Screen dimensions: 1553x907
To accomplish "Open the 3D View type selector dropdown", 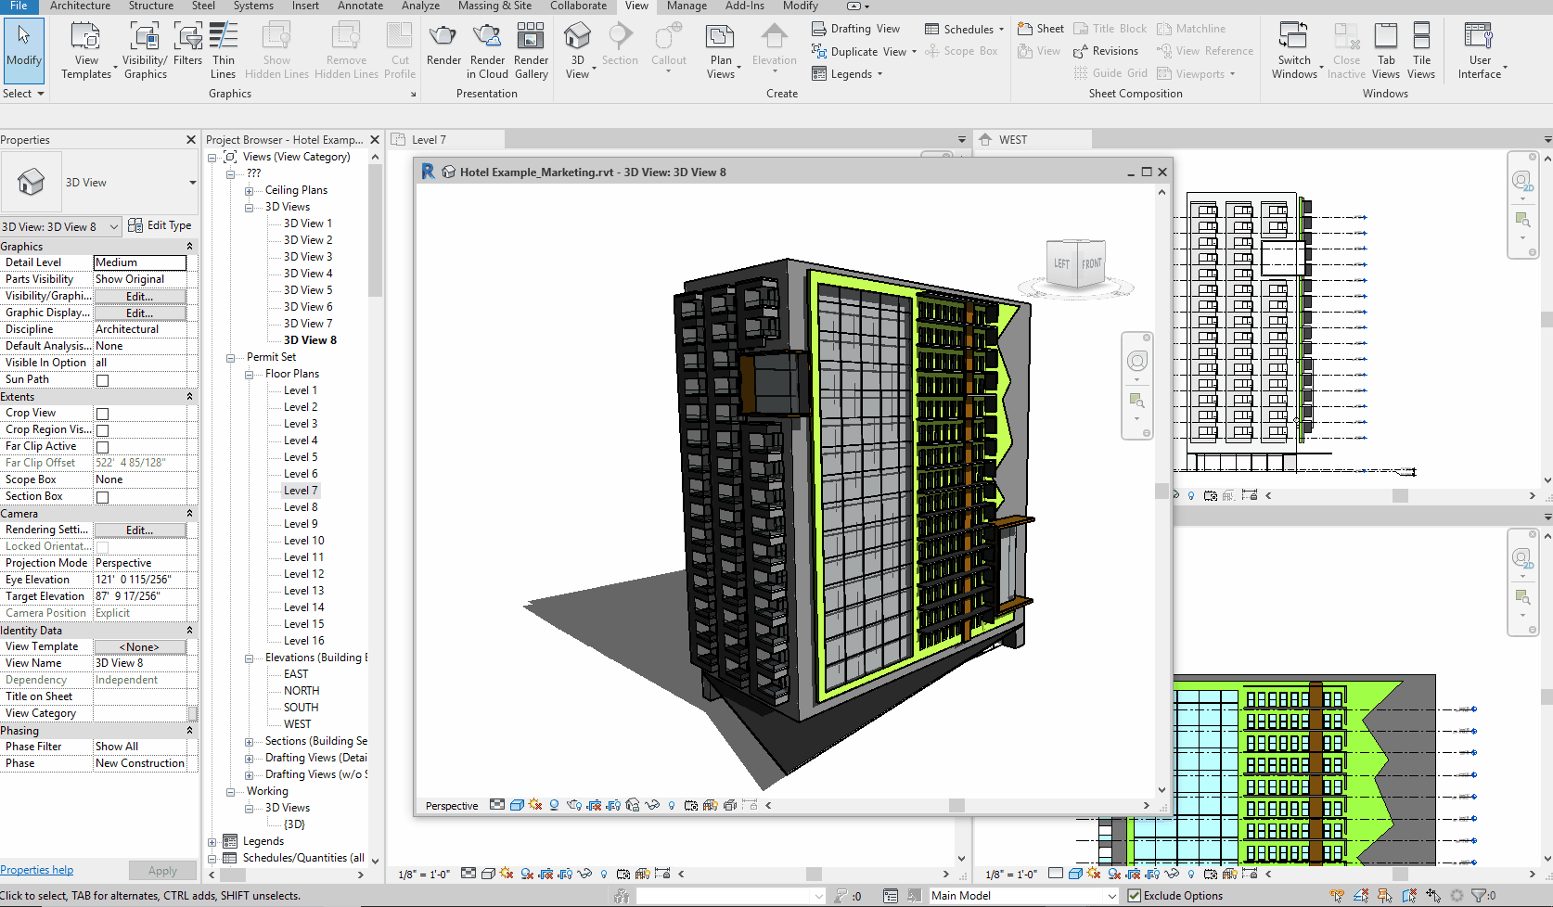I will pos(193,183).
